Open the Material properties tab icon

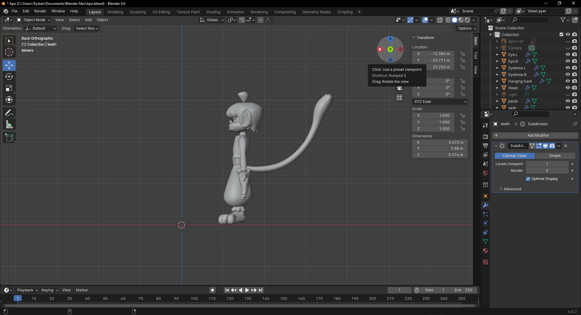tap(485, 251)
